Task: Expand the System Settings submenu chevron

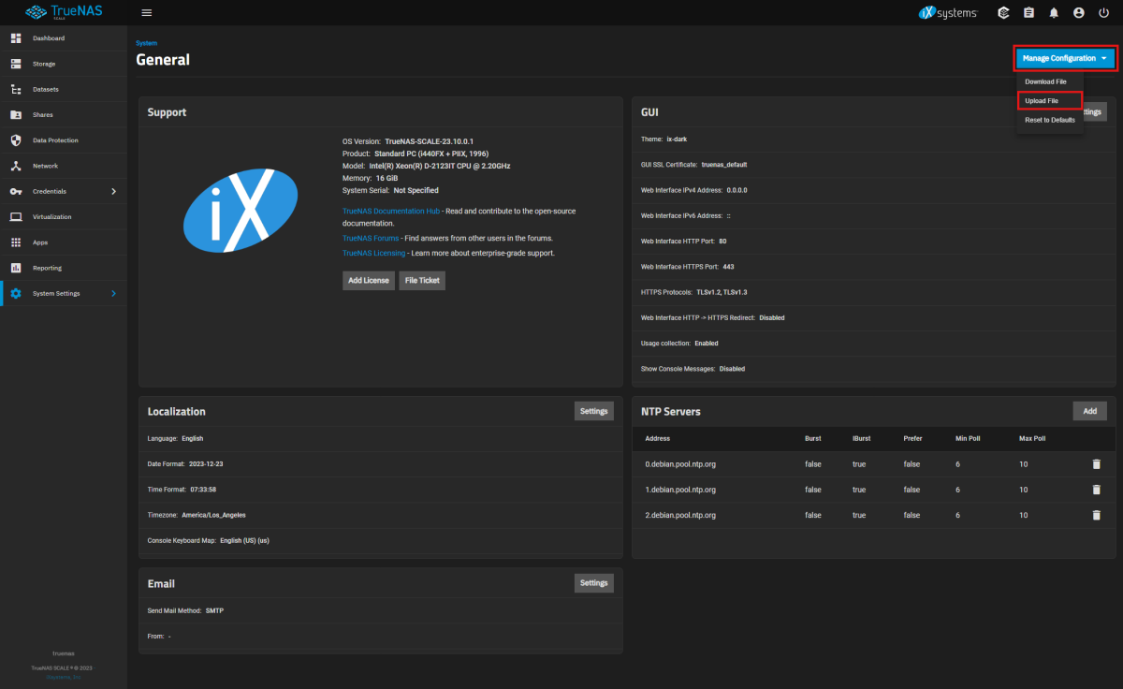Action: [114, 293]
